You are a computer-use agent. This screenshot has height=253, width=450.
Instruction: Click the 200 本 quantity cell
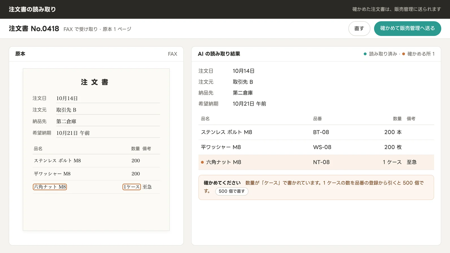coord(393,132)
